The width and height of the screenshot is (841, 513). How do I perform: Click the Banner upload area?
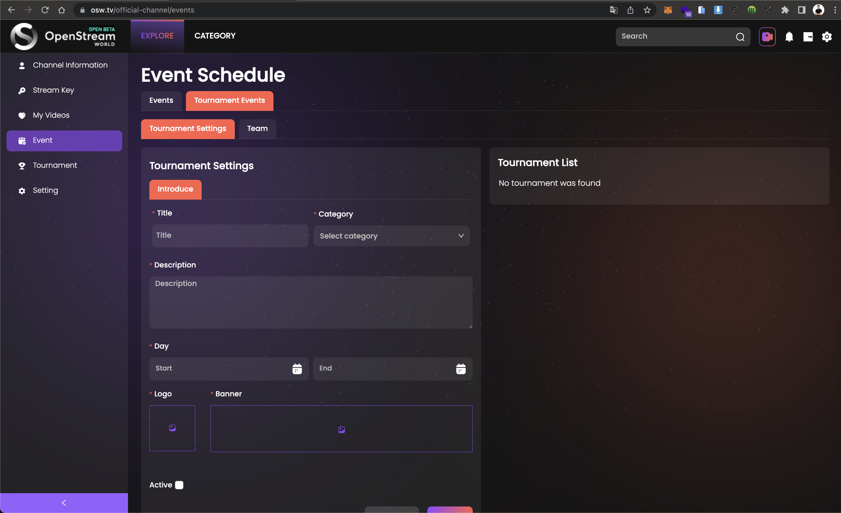(x=341, y=429)
